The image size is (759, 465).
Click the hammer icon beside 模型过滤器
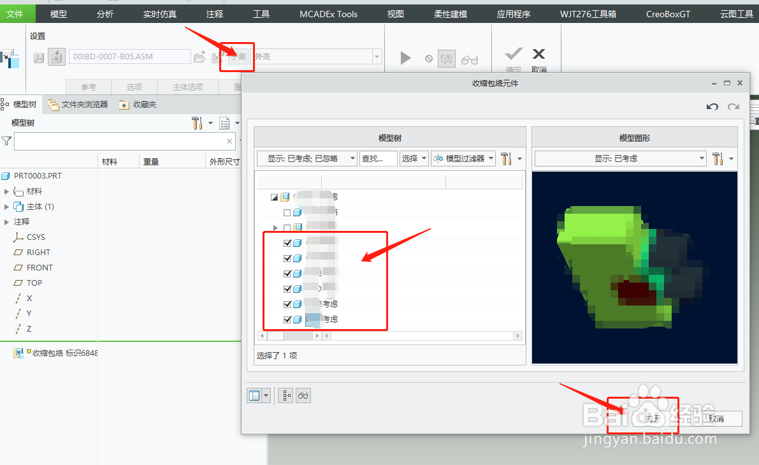click(x=506, y=158)
